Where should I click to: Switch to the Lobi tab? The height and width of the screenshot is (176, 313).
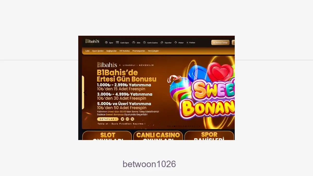pos(87,51)
